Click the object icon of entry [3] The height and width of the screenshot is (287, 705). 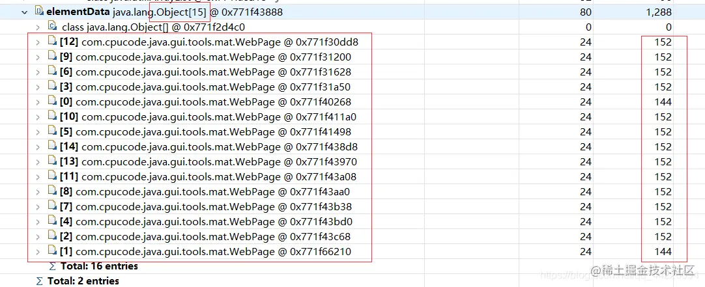click(x=53, y=87)
